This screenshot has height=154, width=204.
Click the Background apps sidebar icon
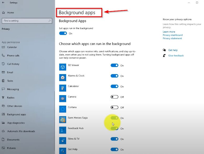click(3, 114)
